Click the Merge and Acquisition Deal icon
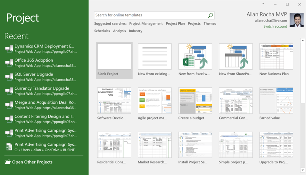This screenshot has height=175, width=306. click(9, 105)
